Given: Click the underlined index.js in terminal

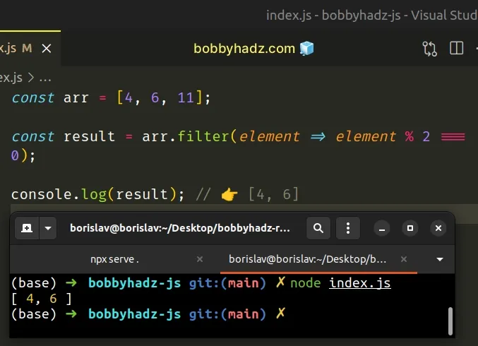Looking at the screenshot, I should [x=359, y=283].
